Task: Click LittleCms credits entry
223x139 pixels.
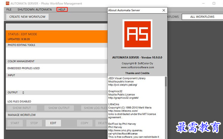Action: tap(114, 104)
